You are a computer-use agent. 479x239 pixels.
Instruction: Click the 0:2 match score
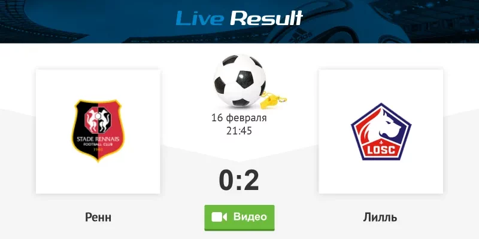(x=239, y=180)
